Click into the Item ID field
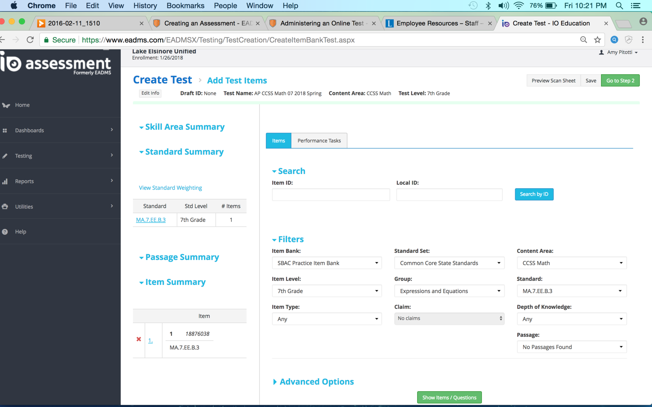652x407 pixels. click(331, 195)
